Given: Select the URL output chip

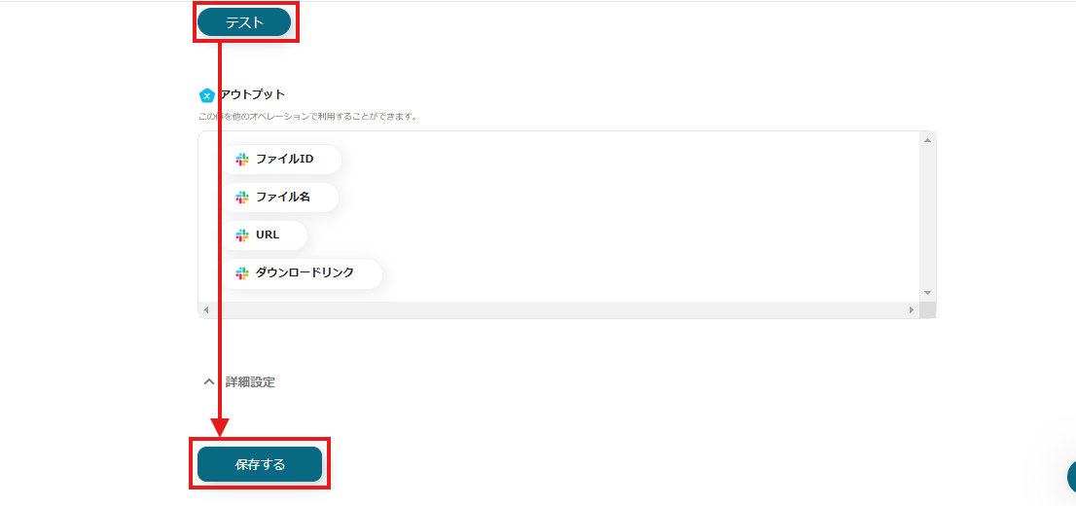Looking at the screenshot, I should [264, 235].
